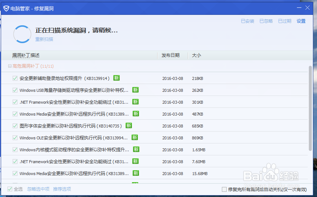Click 新 badge on Windows内核模式驱动 row
The height and width of the screenshot is (197, 317).
(136, 149)
